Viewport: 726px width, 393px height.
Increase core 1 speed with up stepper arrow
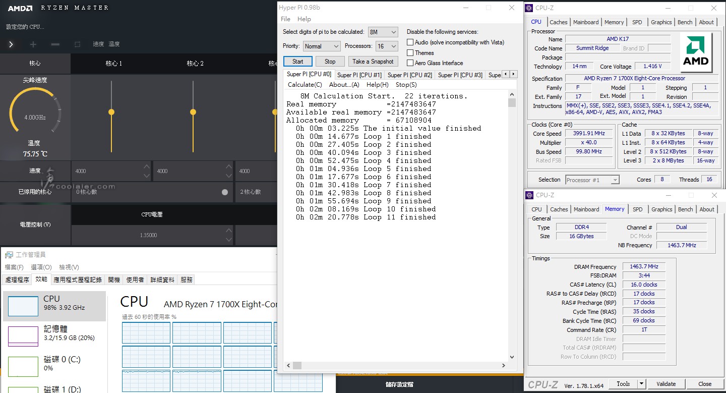pyautogui.click(x=146, y=166)
